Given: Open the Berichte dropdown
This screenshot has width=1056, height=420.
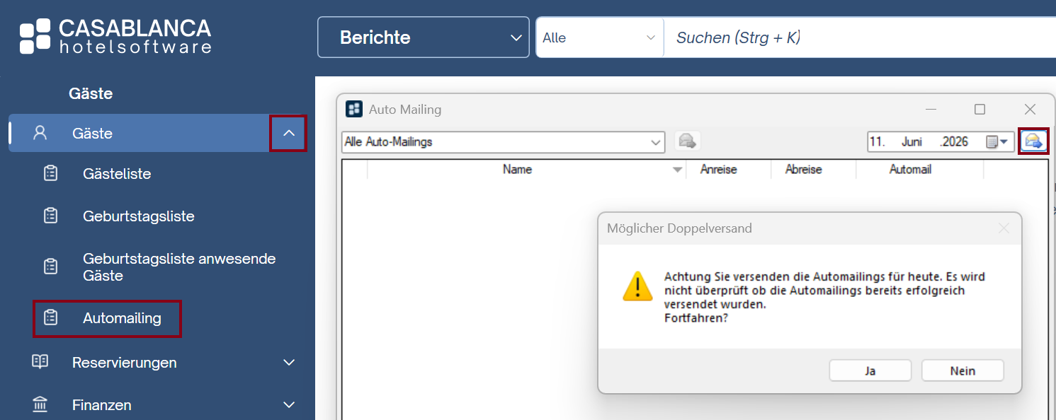Looking at the screenshot, I should [x=424, y=37].
